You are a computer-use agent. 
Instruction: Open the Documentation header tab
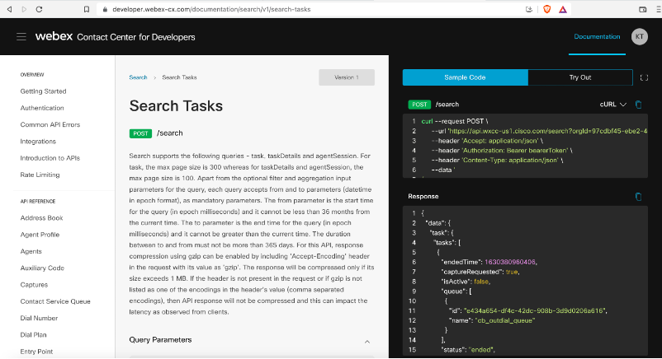(x=597, y=37)
